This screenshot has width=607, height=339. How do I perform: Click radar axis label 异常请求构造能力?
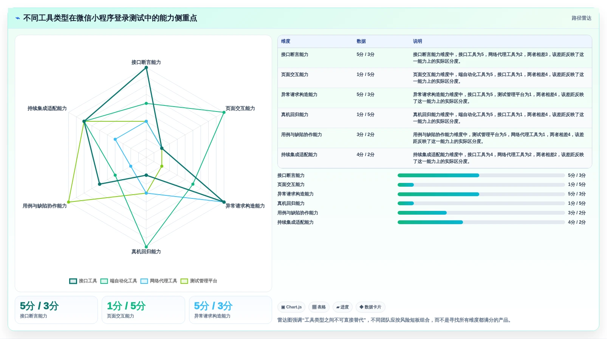245,206
